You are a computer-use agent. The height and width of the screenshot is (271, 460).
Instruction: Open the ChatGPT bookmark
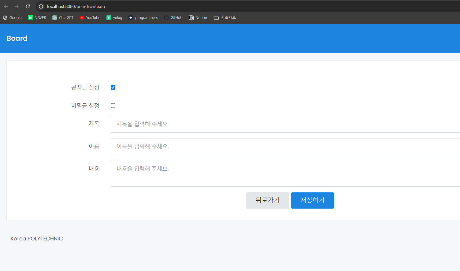coord(63,18)
